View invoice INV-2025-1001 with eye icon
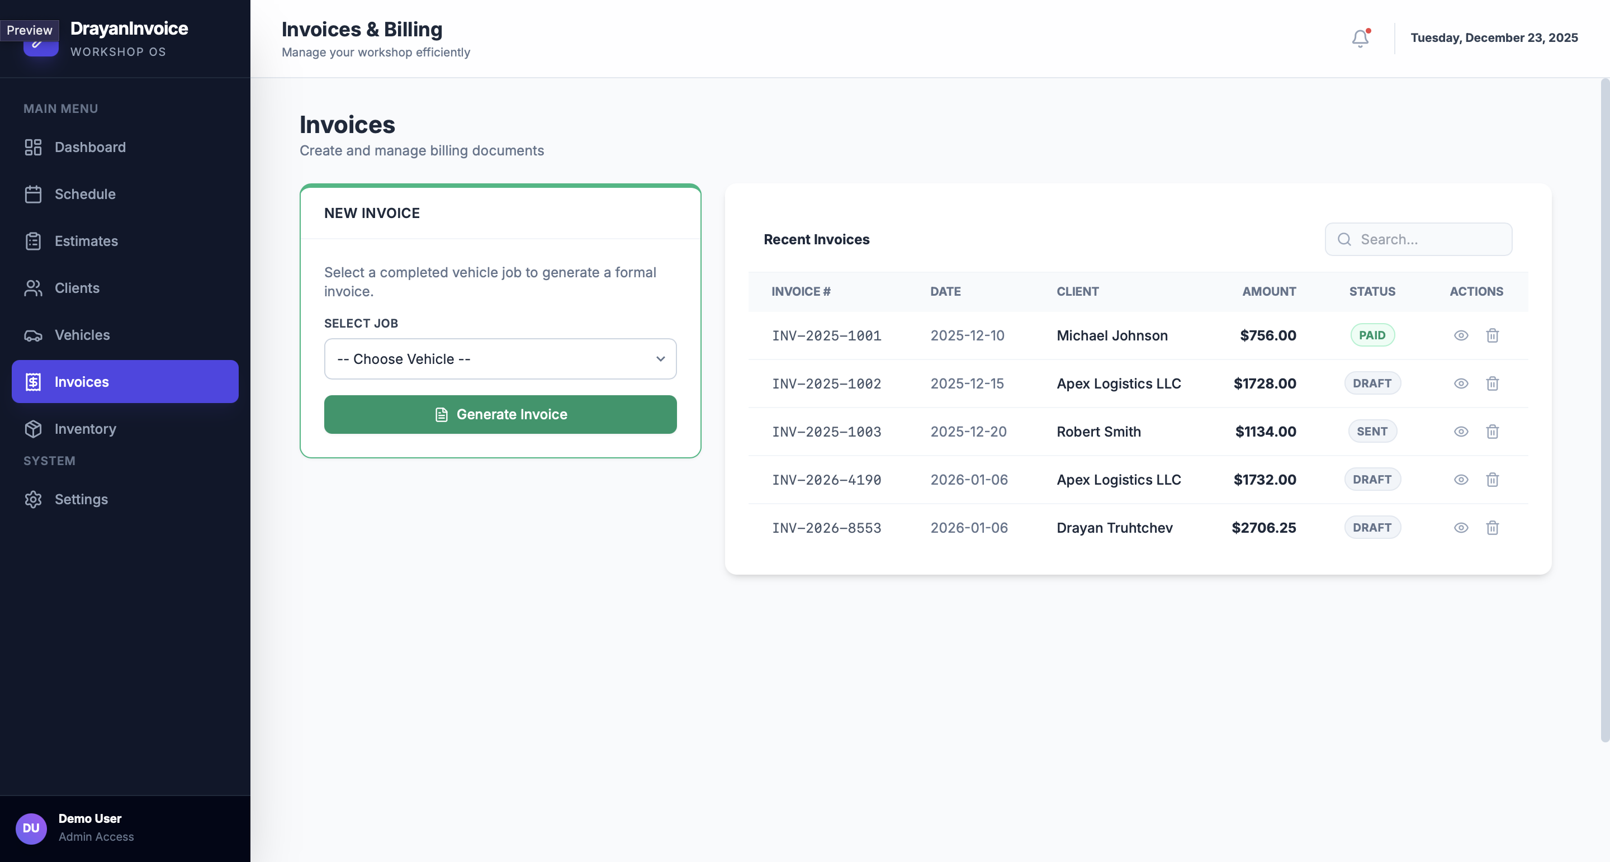The width and height of the screenshot is (1610, 862). click(x=1461, y=335)
